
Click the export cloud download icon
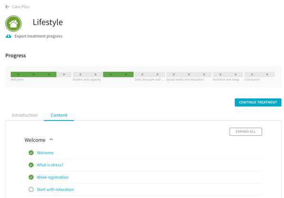click(9, 36)
